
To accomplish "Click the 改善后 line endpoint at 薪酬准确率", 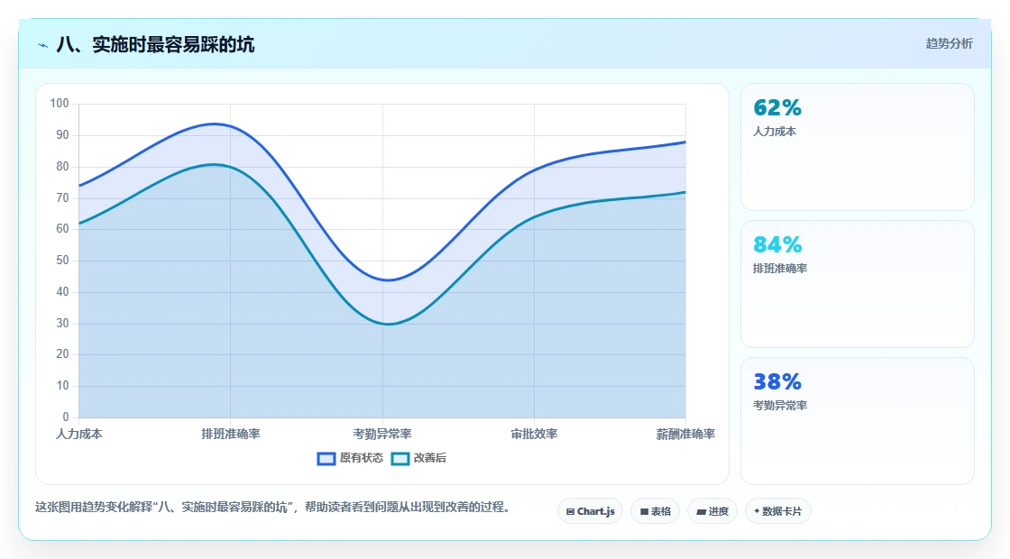I will 684,192.
